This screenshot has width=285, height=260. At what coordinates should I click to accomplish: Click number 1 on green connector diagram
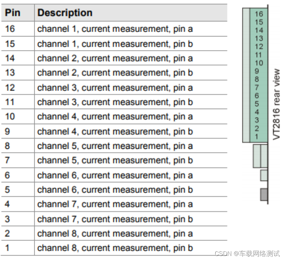click(x=256, y=137)
